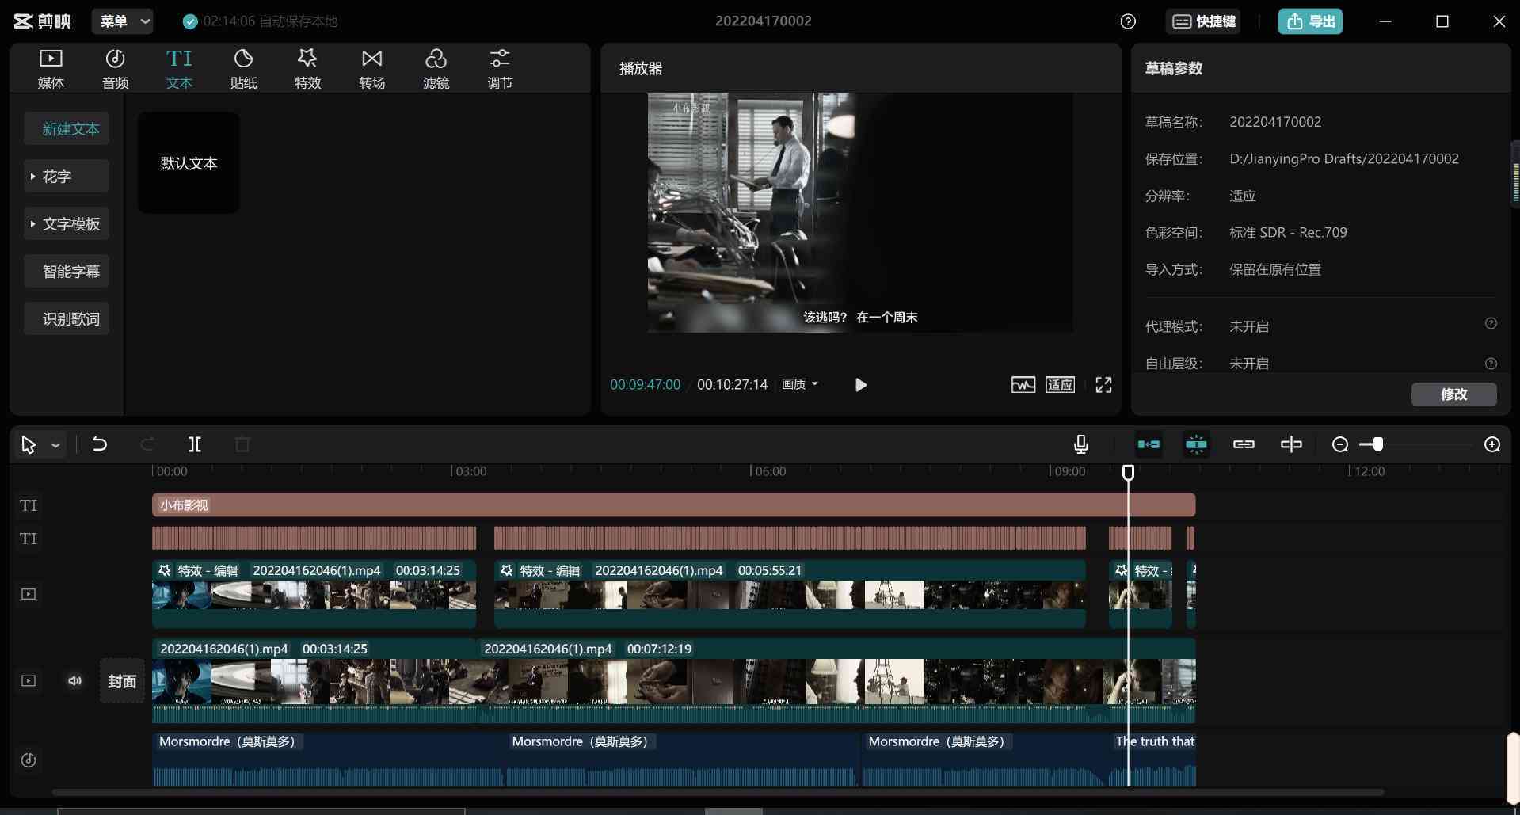Viewport: 1520px width, 815px height.
Task: Click the 标准 SDR - Rec.709 value
Action: click(x=1288, y=232)
